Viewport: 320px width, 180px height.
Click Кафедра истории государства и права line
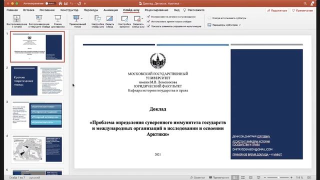tap(158, 90)
